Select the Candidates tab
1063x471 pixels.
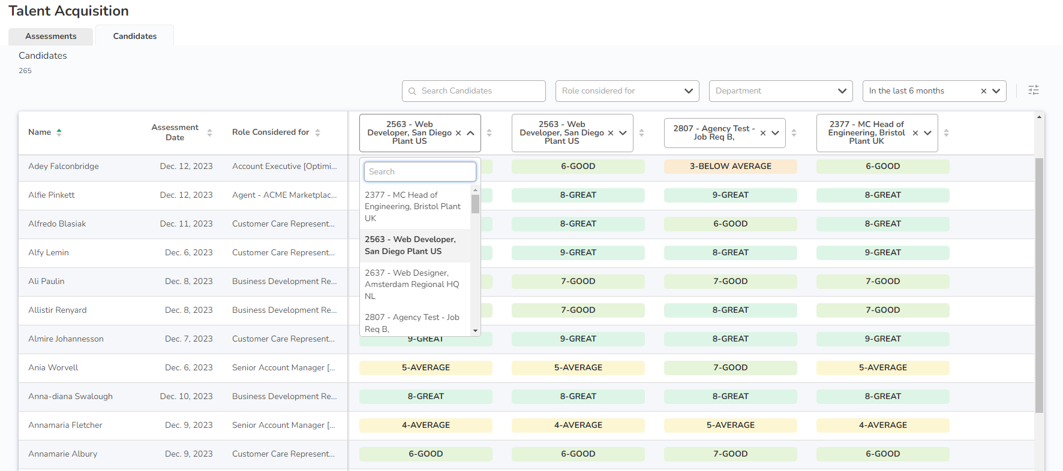(x=135, y=37)
